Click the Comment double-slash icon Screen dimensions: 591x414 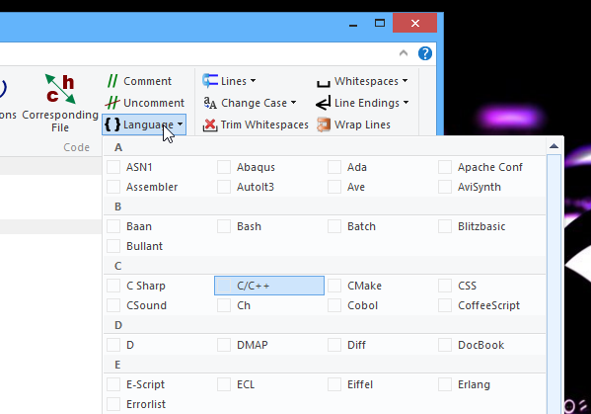pyautogui.click(x=112, y=81)
